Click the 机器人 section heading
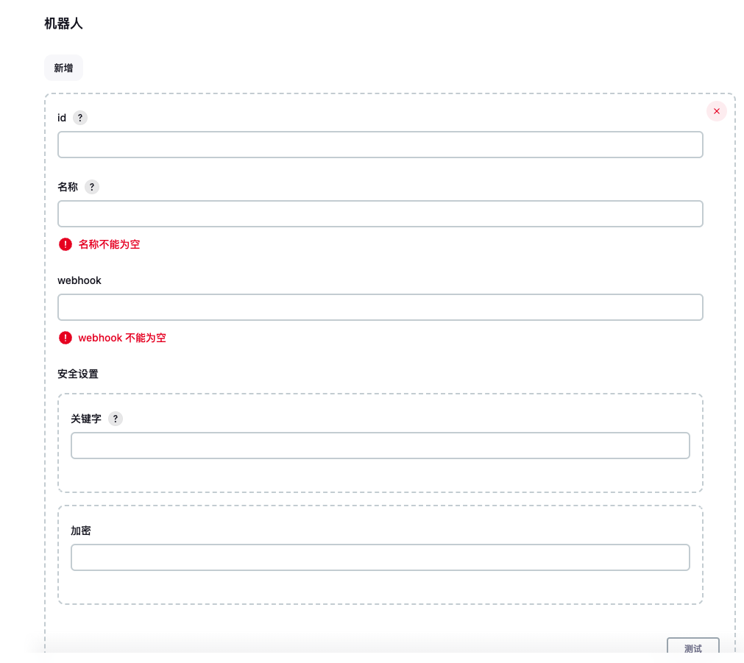Screen dimensions: 744x663 pyautogui.click(x=63, y=24)
